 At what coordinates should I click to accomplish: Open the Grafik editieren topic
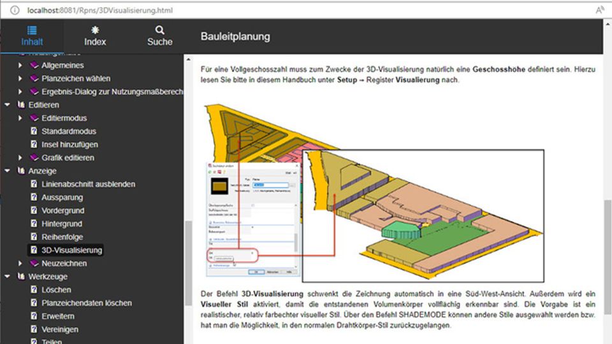click(x=68, y=157)
